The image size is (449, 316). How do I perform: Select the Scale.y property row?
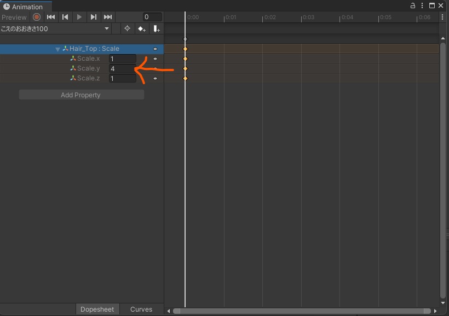click(82, 68)
